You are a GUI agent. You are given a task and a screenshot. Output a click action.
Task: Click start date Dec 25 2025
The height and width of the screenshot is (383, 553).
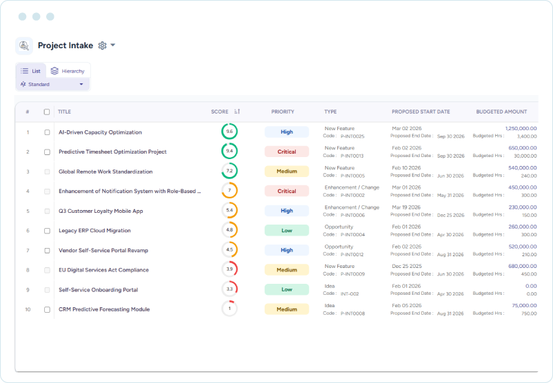[x=407, y=266]
